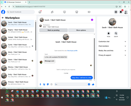Viewport: 131px width, 106px height.
Task: Open Princess - 1 Bed 1 Bath House chat
Action: [x=17, y=83]
